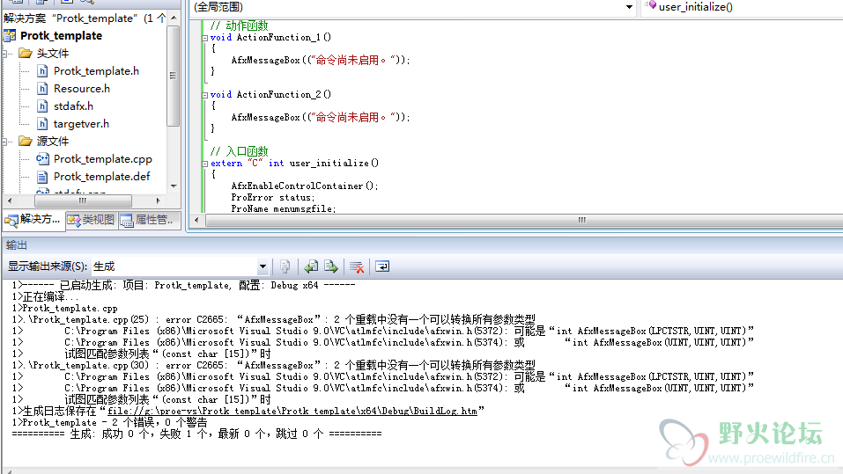Switch to the 解决方案 explorer tab

[x=33, y=220]
